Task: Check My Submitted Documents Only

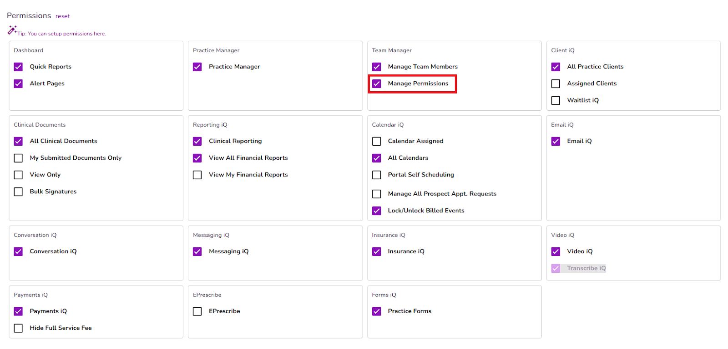Action: [18, 158]
